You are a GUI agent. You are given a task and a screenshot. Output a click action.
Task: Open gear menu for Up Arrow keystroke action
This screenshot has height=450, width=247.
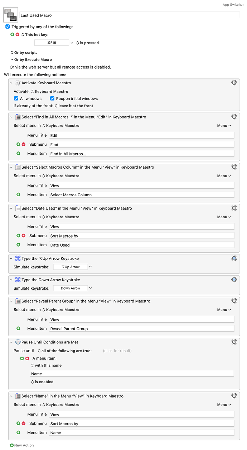pyautogui.click(x=234, y=258)
